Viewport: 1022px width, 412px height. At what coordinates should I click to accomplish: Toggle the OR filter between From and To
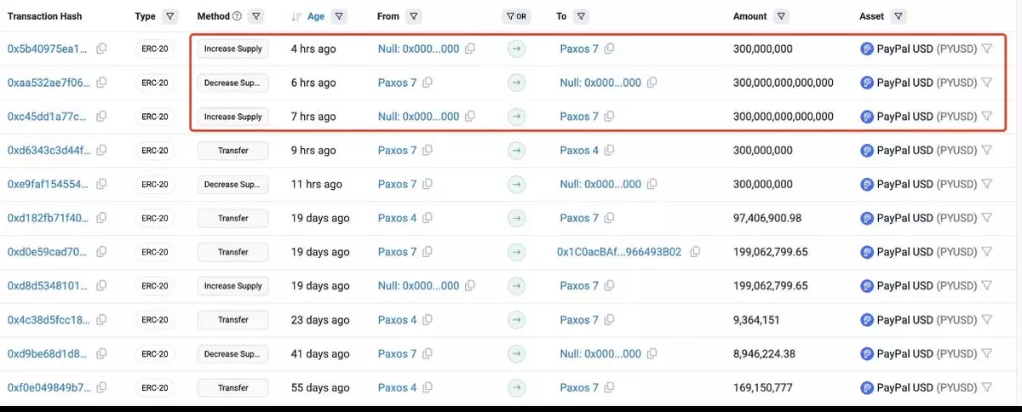point(516,16)
